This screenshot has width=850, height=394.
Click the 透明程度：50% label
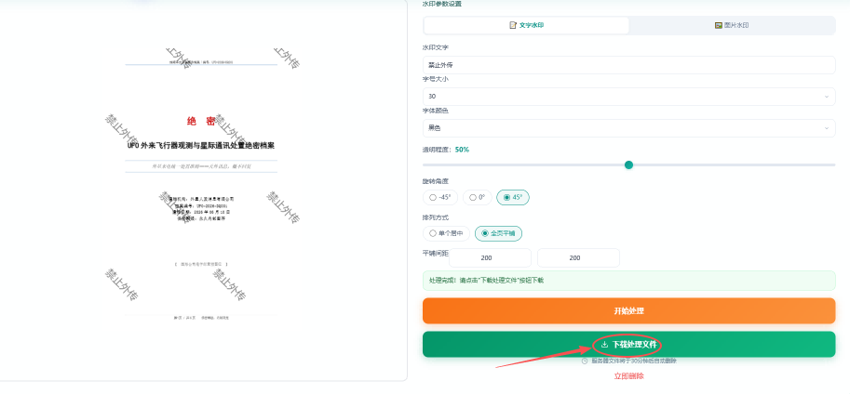446,150
